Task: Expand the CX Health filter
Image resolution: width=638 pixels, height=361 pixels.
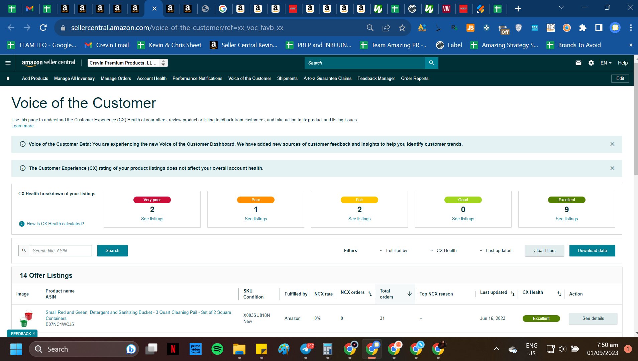Action: tap(443, 251)
